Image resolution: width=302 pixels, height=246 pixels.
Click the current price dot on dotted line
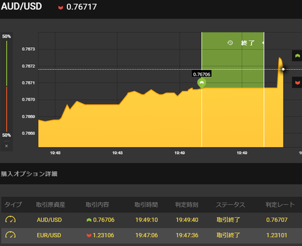283,69
